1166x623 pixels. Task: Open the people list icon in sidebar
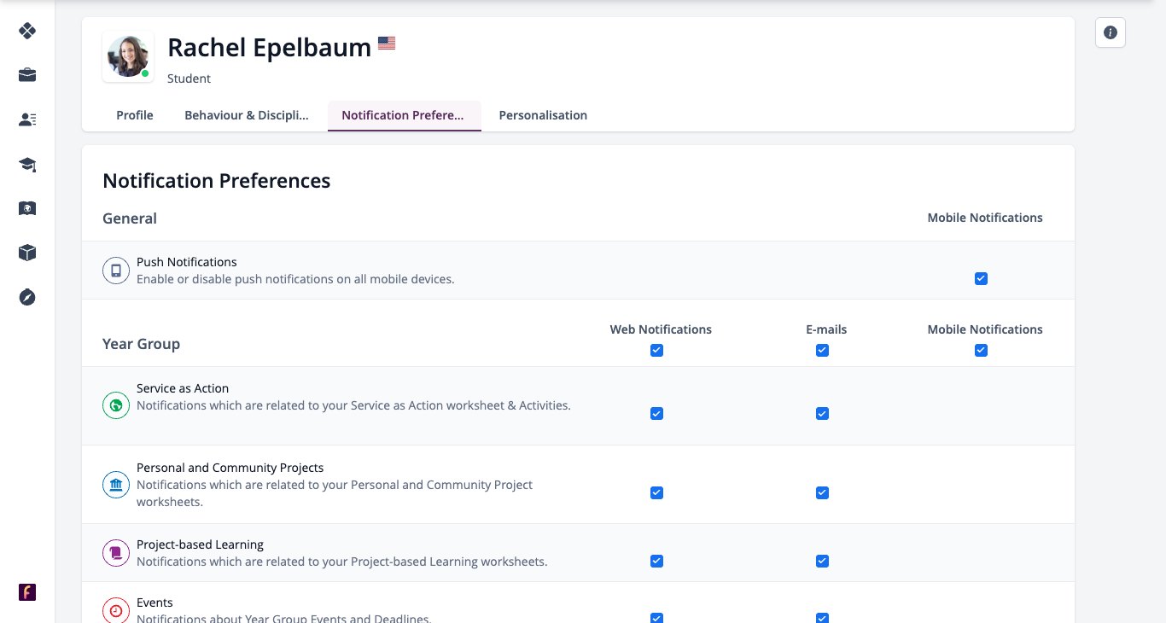click(27, 119)
